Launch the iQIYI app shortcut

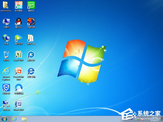(31, 5)
